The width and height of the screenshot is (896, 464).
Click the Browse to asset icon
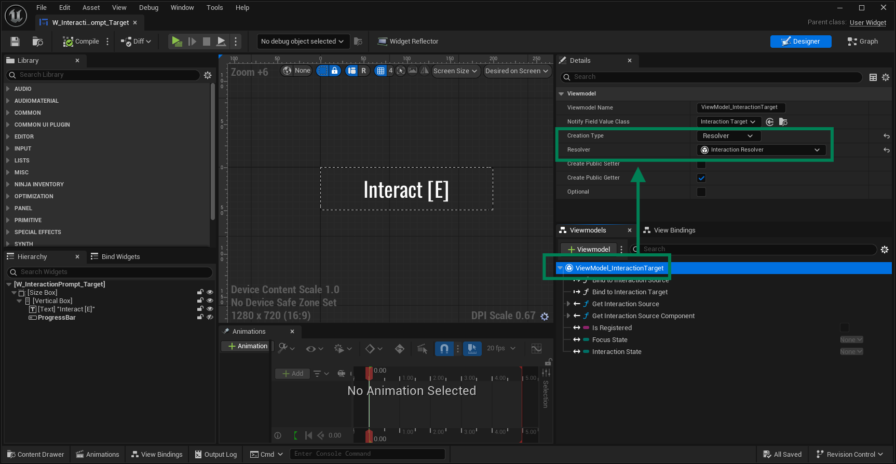click(x=37, y=42)
